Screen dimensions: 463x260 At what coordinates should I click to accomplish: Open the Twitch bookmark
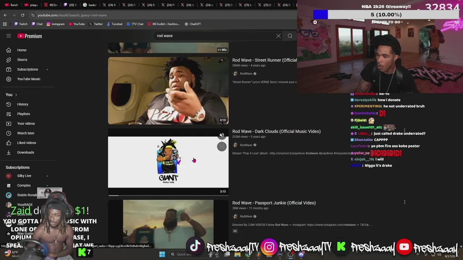tap(21, 24)
